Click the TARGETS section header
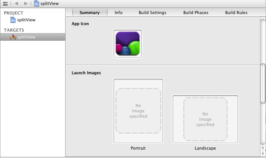266x158 pixels. click(14, 30)
